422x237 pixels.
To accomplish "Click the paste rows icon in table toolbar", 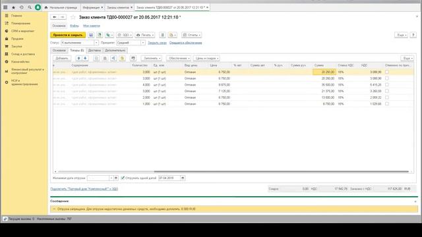I will [x=105, y=59].
